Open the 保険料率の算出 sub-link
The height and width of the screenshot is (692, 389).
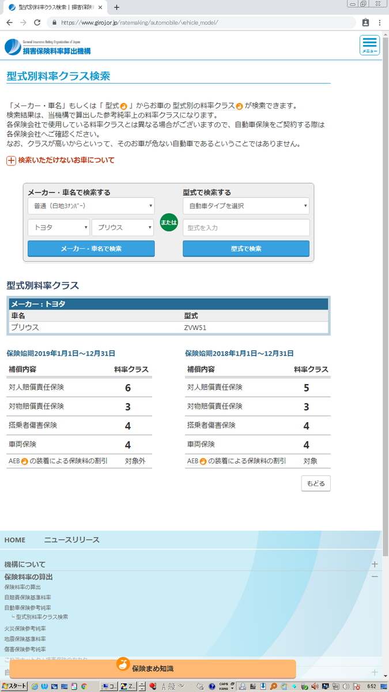tap(22, 587)
